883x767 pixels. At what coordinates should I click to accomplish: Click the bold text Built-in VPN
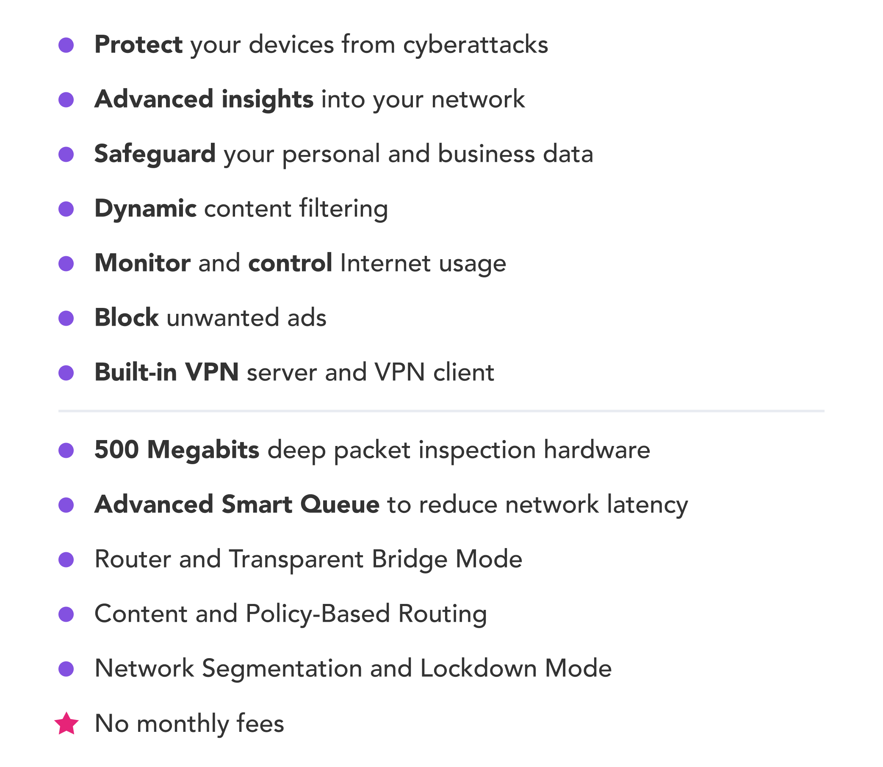coord(166,372)
